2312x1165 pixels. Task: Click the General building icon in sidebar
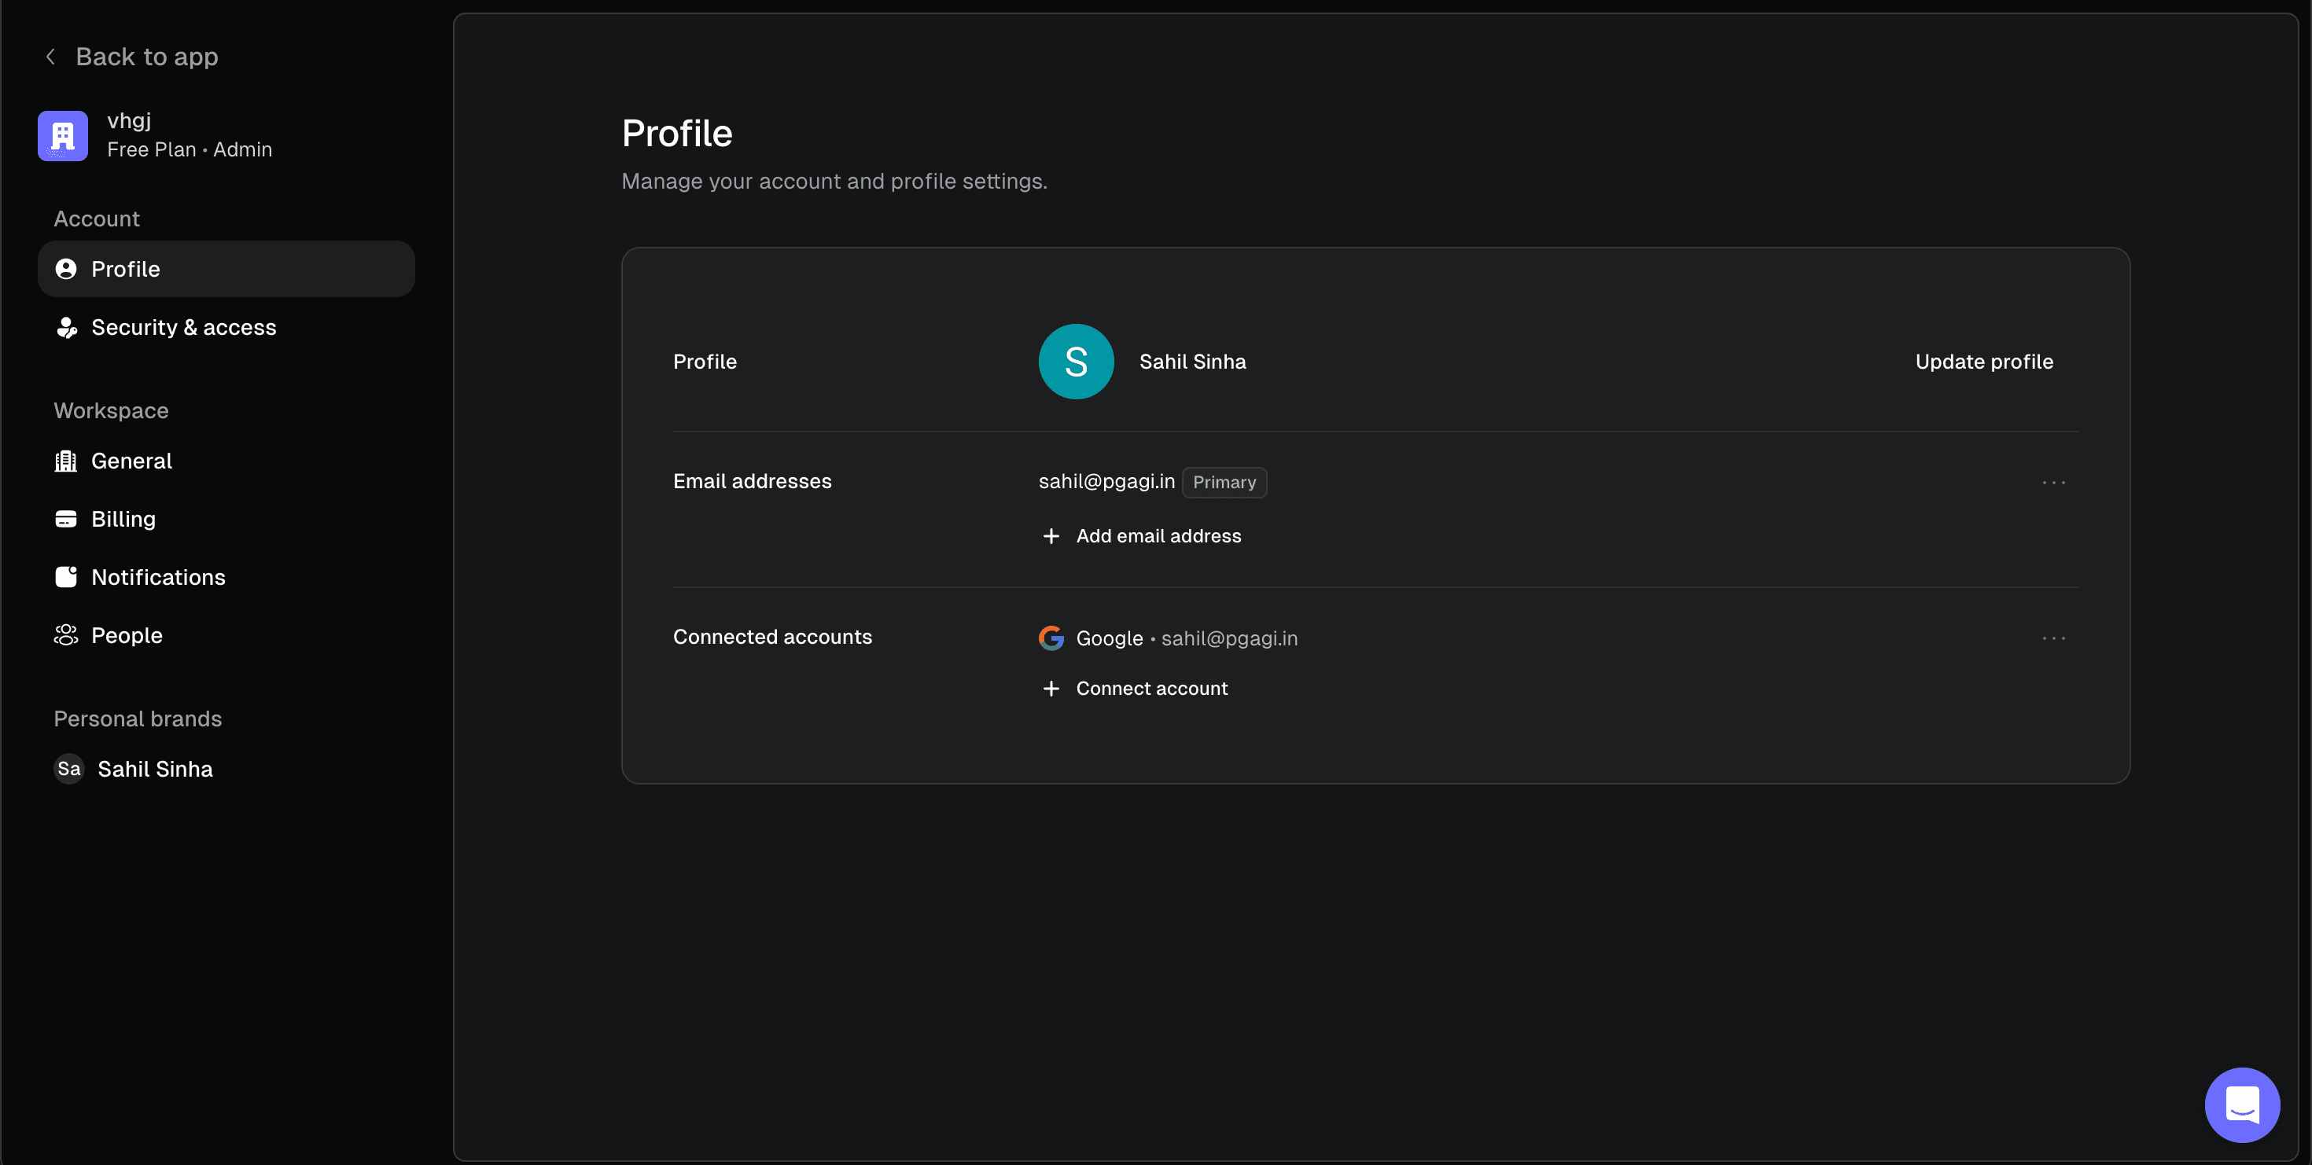coord(65,461)
